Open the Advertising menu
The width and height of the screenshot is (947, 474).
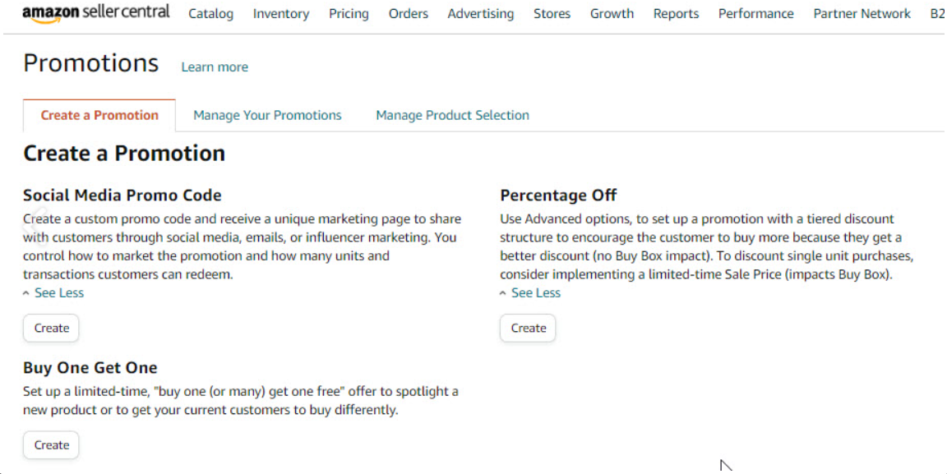tap(481, 14)
